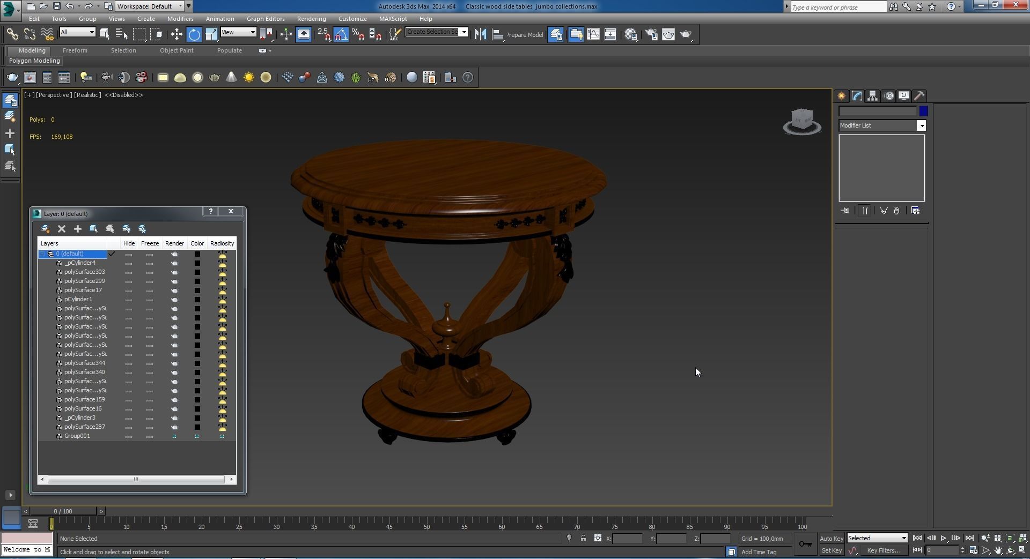Click the search keyword or phrase field
The width and height of the screenshot is (1030, 559).
(x=838, y=7)
